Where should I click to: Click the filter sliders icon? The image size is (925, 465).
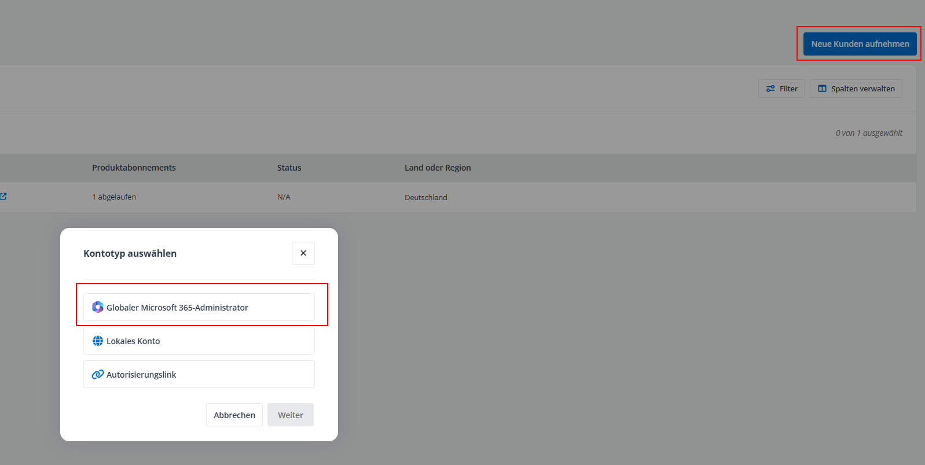pos(770,88)
